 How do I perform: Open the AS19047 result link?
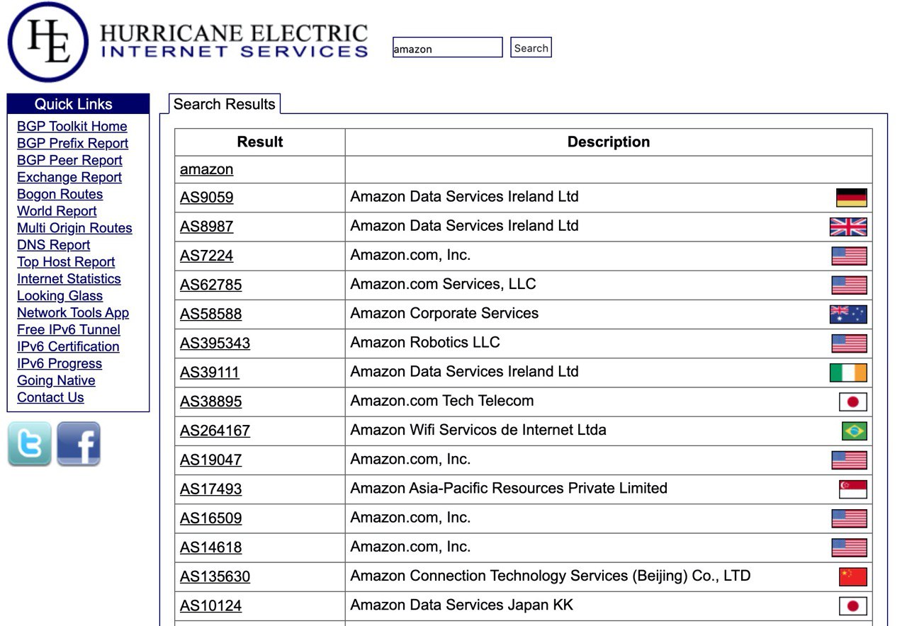(x=210, y=460)
